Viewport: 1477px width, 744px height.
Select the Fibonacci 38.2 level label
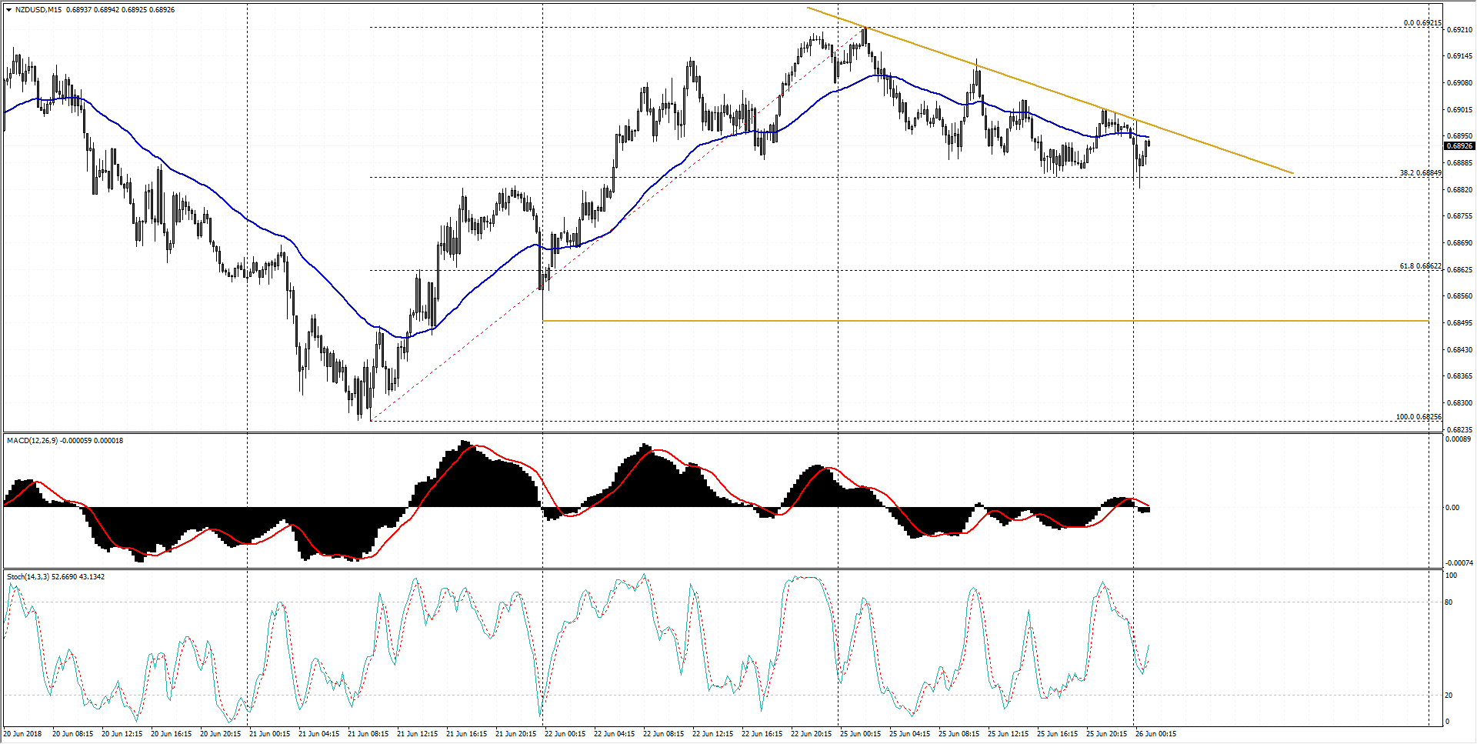(x=1420, y=173)
